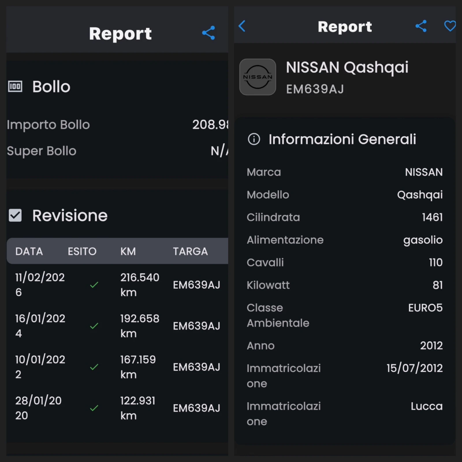Tap the heart favorite icon
The width and height of the screenshot is (462, 462).
[x=450, y=26]
